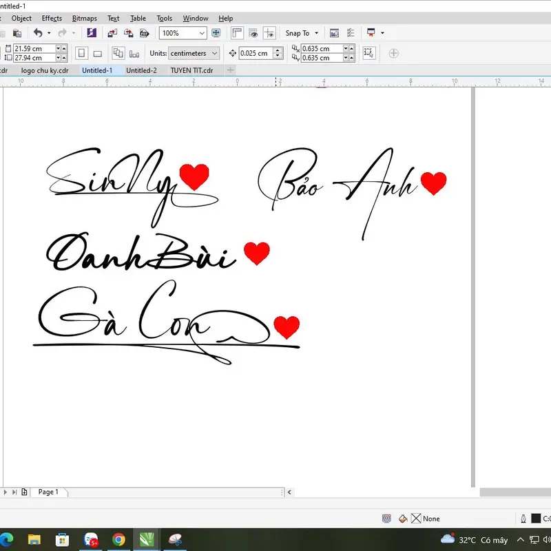Click the next page arrow
551x551 pixels.
6,492
